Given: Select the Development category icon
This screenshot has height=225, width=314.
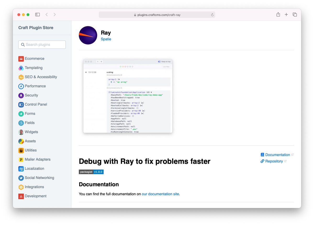Looking at the screenshot, I should point(21,196).
